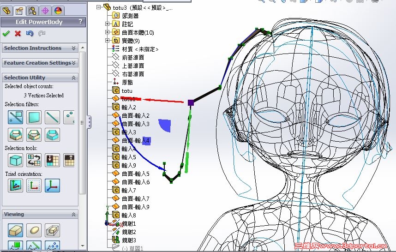
Task: Choose wireframe box viewing mode
Action: pos(52,230)
